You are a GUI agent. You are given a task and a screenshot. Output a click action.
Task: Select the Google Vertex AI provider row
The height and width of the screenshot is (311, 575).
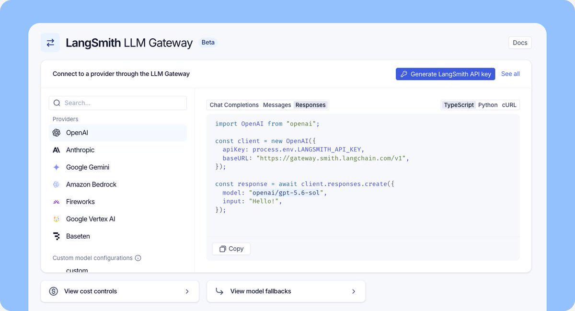[x=118, y=219]
